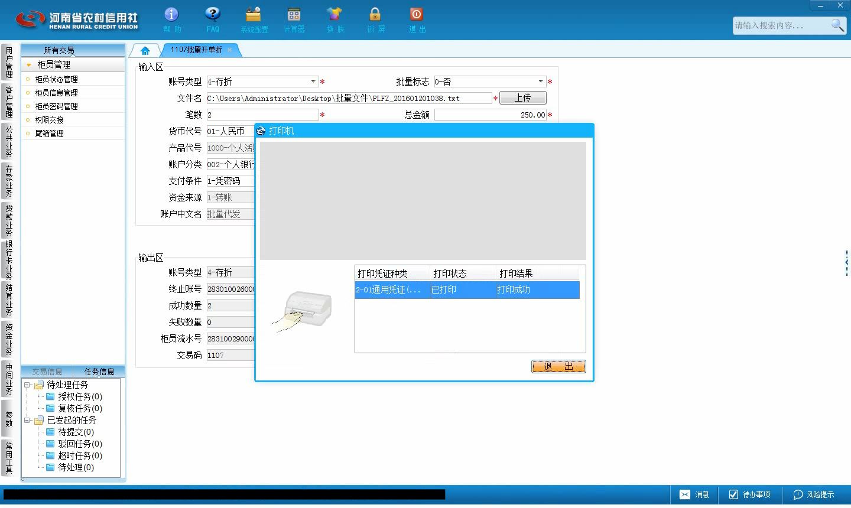Switch to 任务信息 tab

pos(99,372)
